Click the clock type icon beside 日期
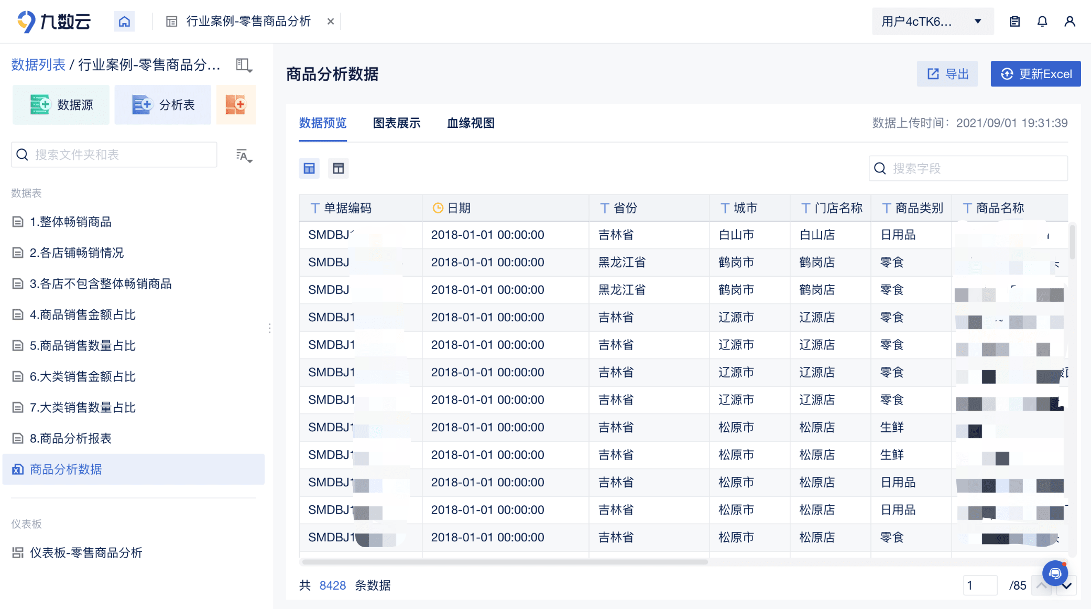This screenshot has width=1091, height=609. pos(438,208)
